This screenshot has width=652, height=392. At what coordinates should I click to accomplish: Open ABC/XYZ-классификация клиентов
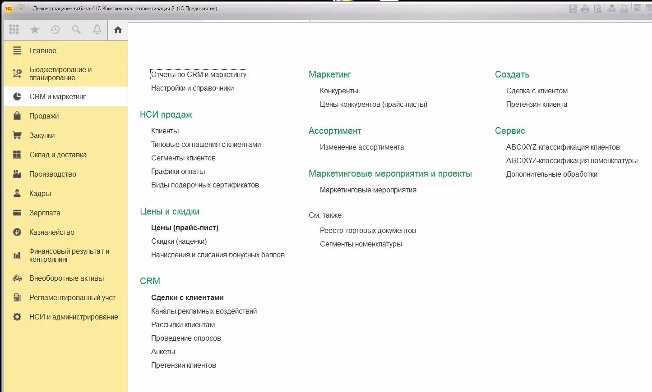pos(563,147)
